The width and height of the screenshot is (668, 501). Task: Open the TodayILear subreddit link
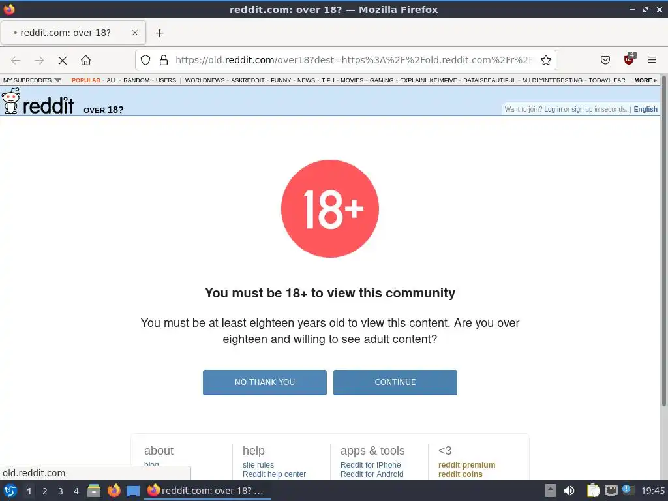pyautogui.click(x=607, y=80)
